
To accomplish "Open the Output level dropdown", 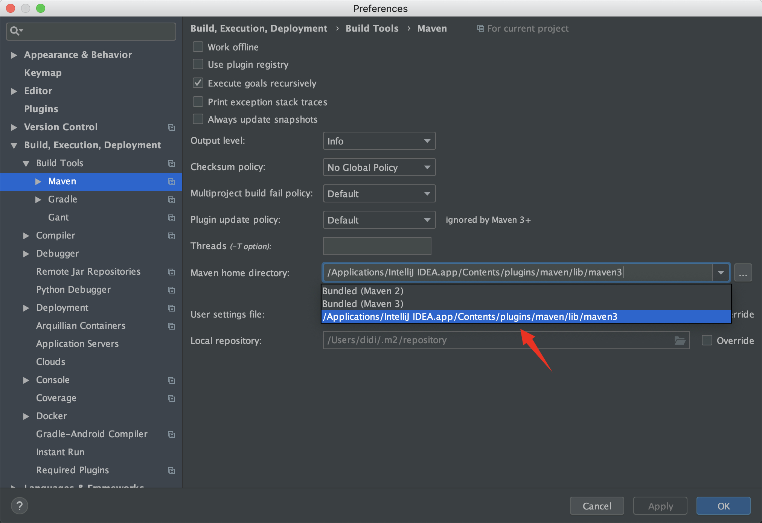I will 379,141.
